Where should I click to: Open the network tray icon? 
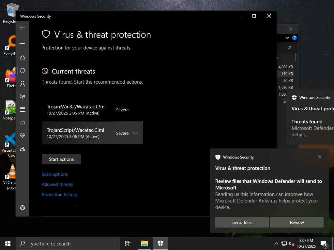pyautogui.click(x=284, y=243)
